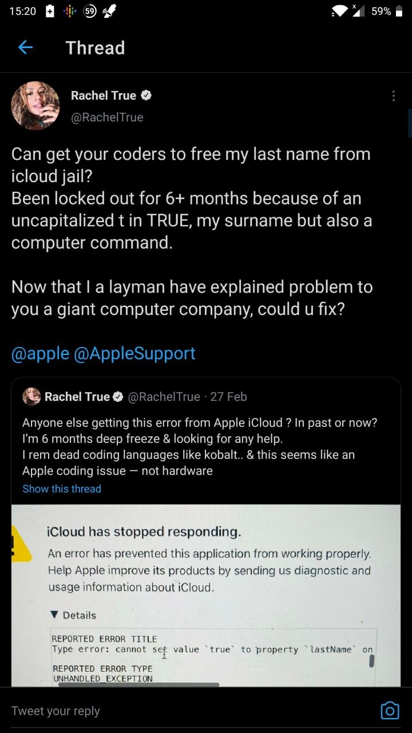
Task: Tap the verified badge in quoted tweet
Action: coord(118,396)
